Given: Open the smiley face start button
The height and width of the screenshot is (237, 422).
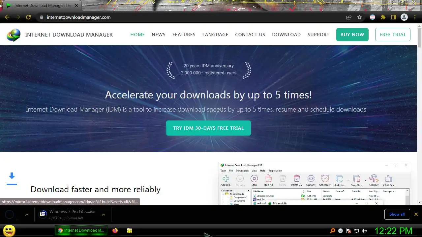Looking at the screenshot, I should [9, 230].
